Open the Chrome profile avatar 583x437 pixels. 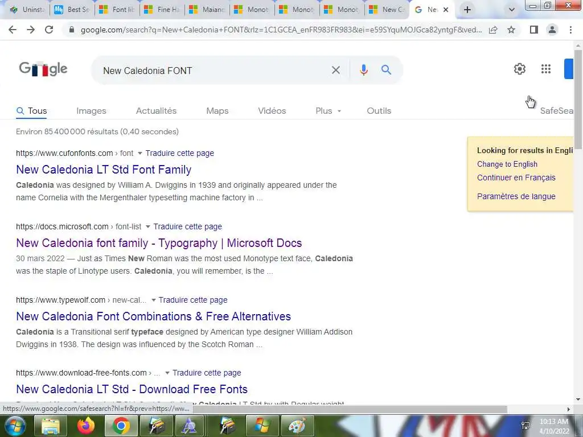[552, 30]
